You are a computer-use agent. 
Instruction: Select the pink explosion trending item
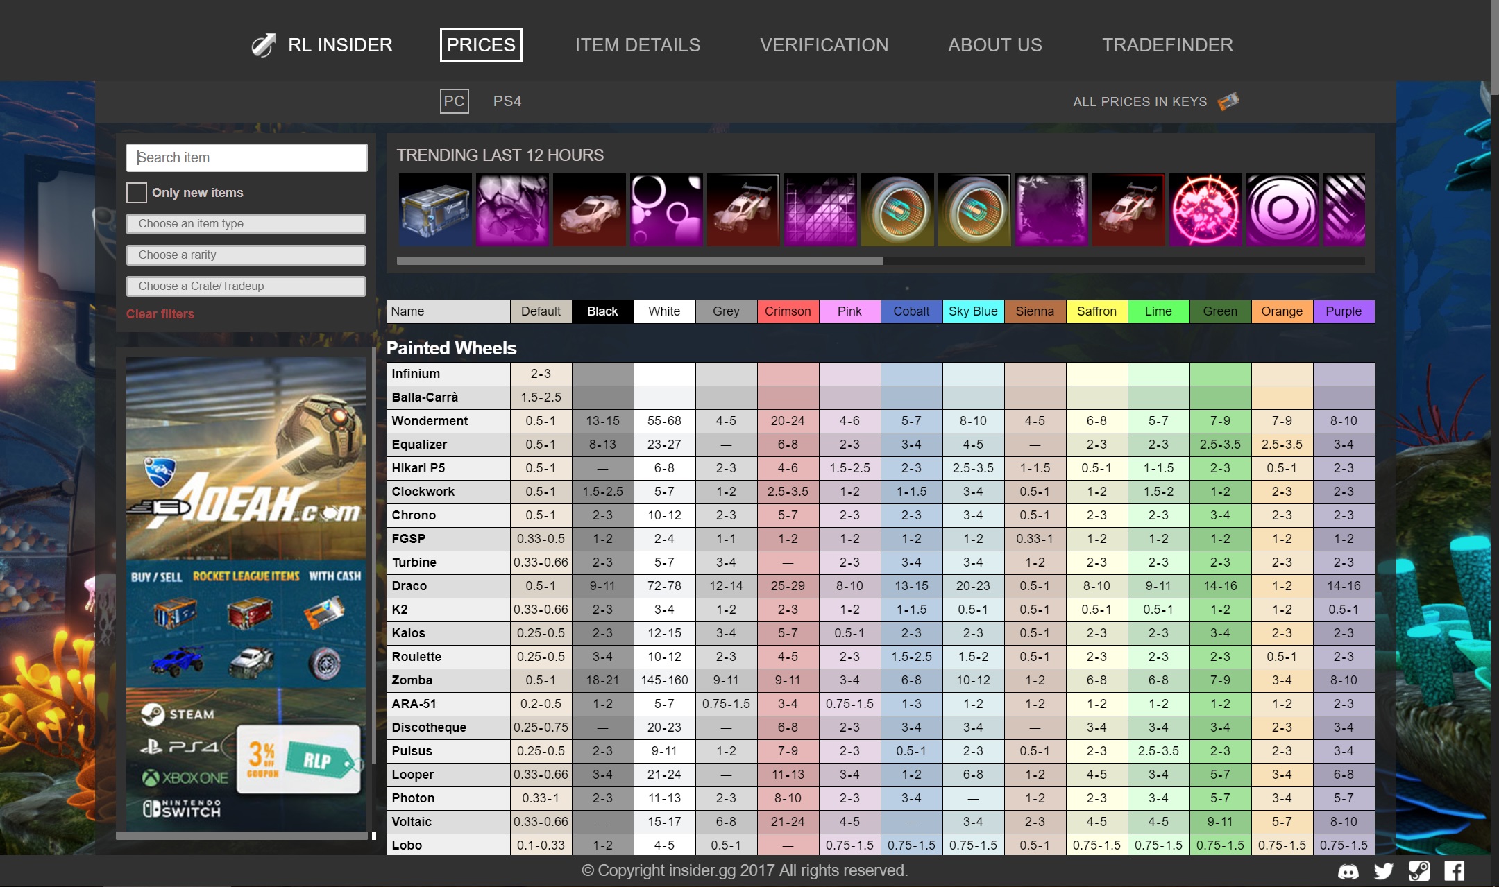click(1205, 209)
